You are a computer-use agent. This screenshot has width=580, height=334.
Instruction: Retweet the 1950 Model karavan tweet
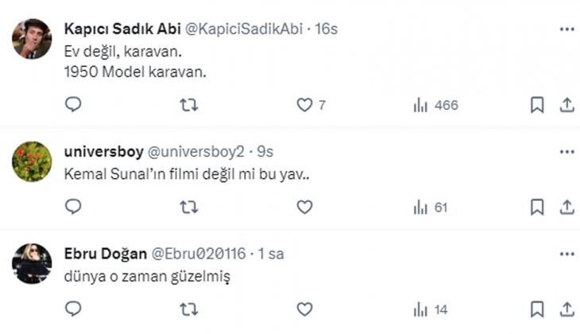coord(188,105)
